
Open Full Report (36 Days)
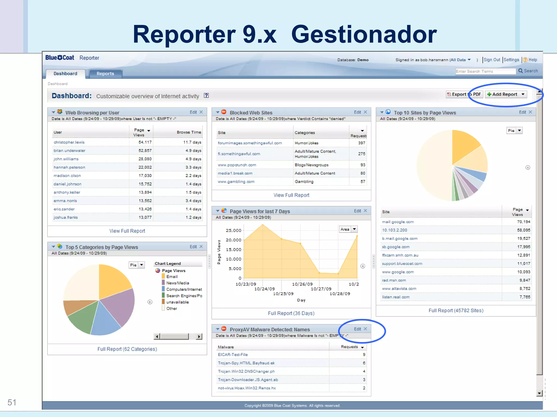point(291,313)
